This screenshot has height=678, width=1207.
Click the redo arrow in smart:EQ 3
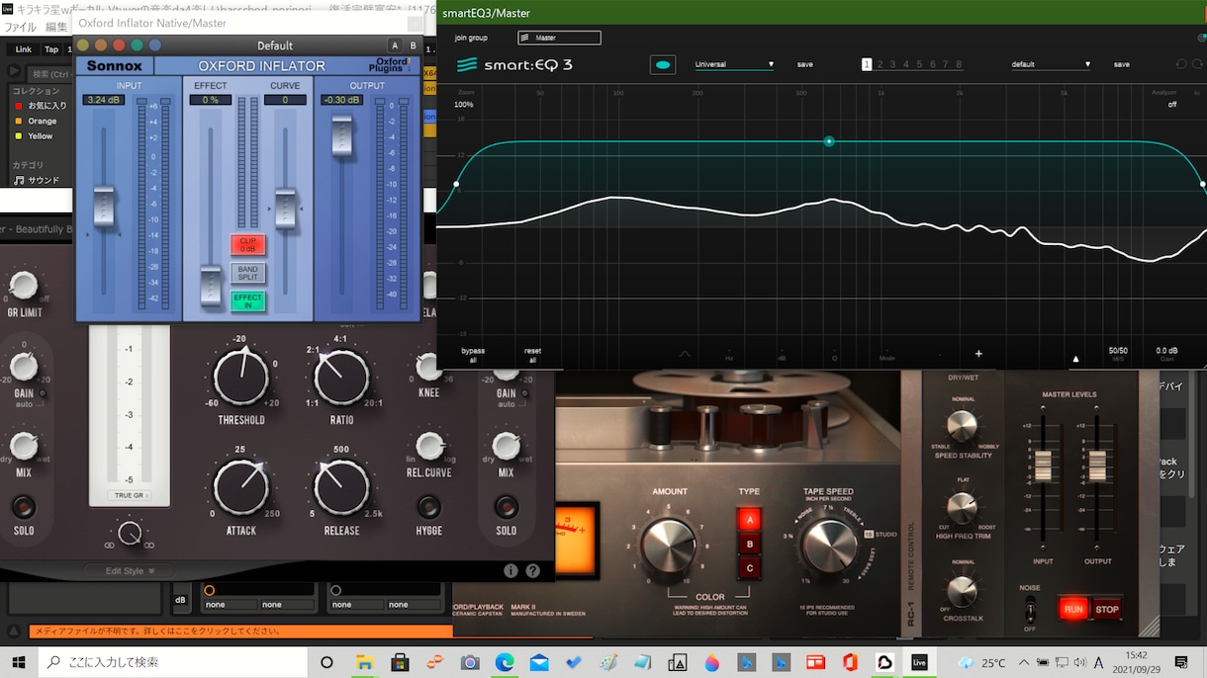click(x=1196, y=64)
